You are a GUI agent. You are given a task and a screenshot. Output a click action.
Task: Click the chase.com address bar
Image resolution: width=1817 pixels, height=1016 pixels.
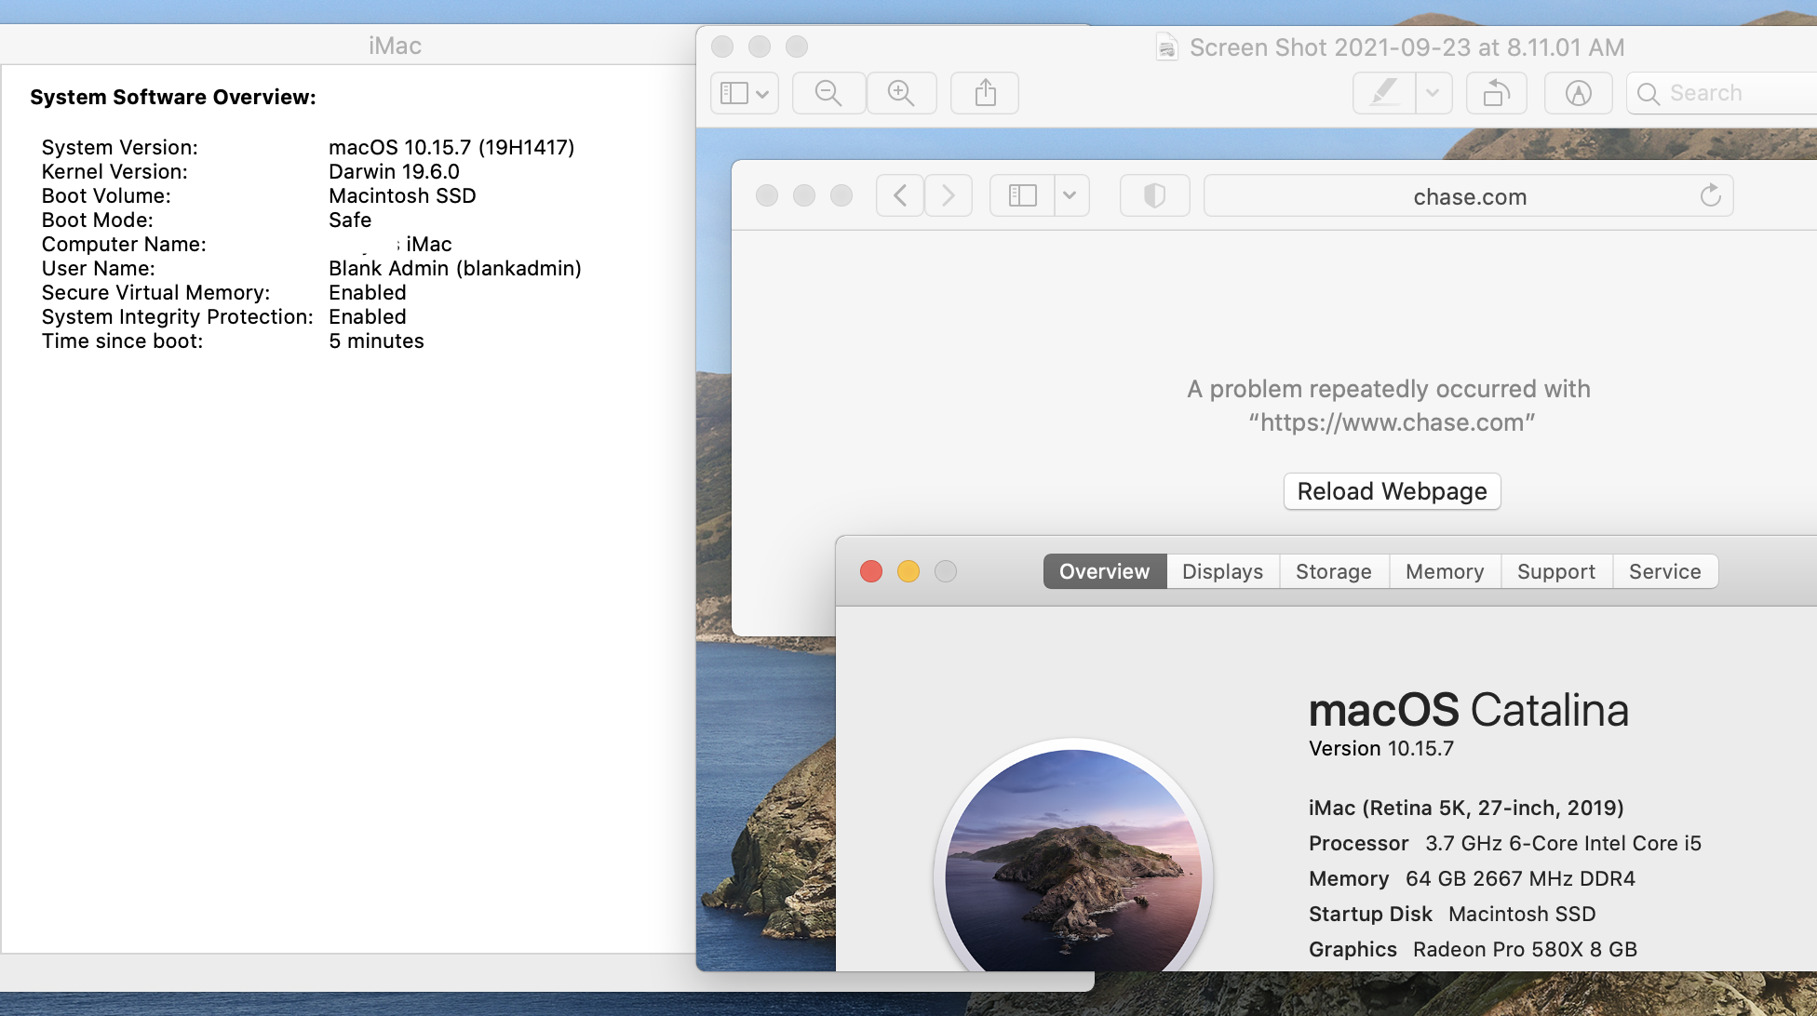click(x=1469, y=196)
